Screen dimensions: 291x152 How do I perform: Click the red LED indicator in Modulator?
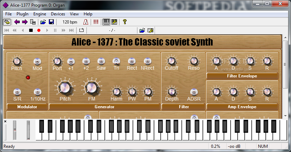(x=28, y=77)
